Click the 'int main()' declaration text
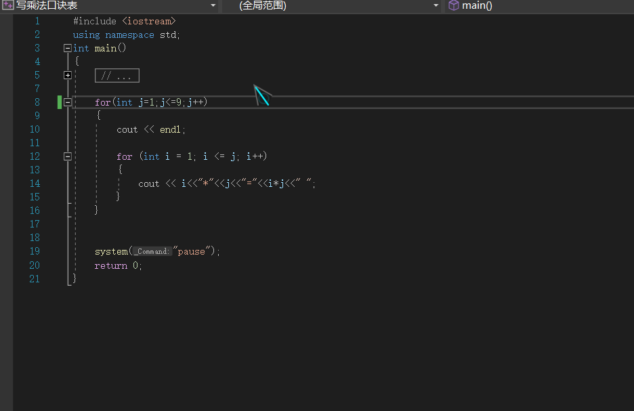 coord(100,48)
